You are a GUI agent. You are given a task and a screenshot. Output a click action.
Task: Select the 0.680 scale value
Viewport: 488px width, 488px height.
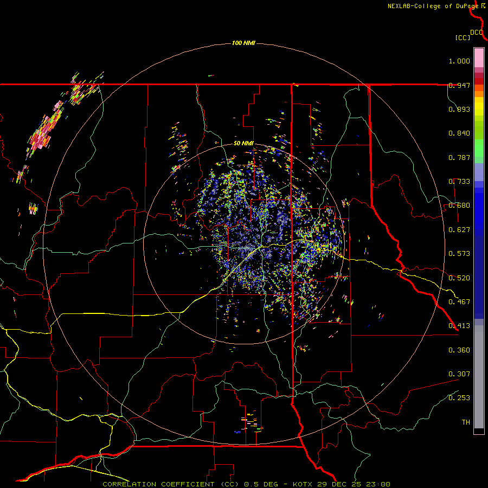(x=459, y=206)
